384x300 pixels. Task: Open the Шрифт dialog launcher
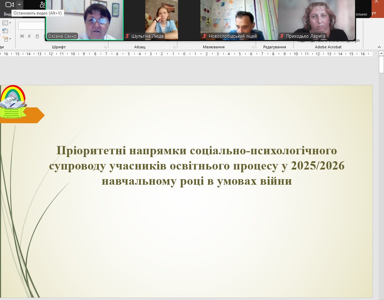tap(105, 47)
